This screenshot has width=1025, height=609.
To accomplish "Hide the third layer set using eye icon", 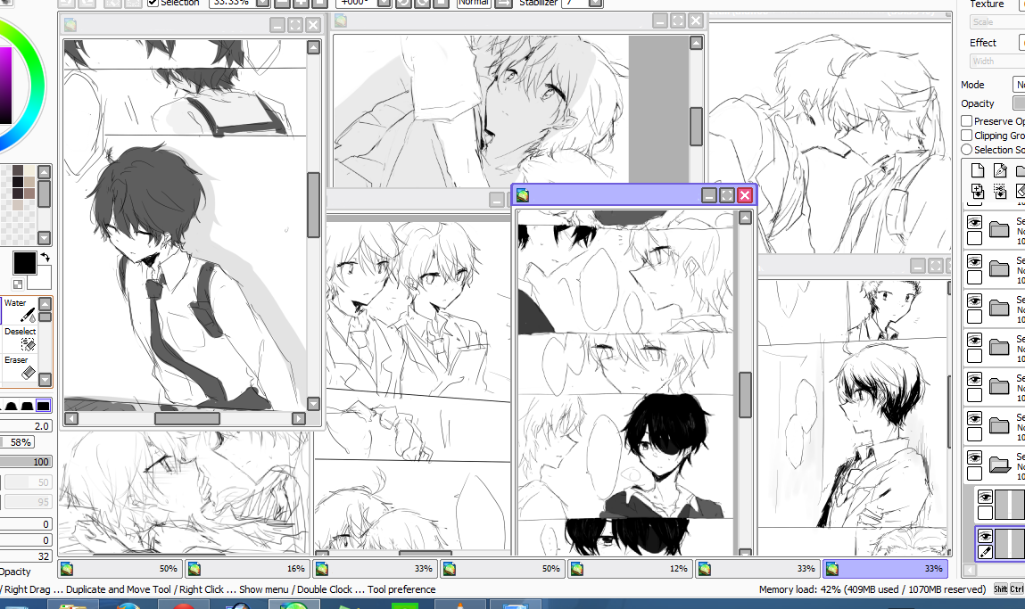I will pos(975,300).
